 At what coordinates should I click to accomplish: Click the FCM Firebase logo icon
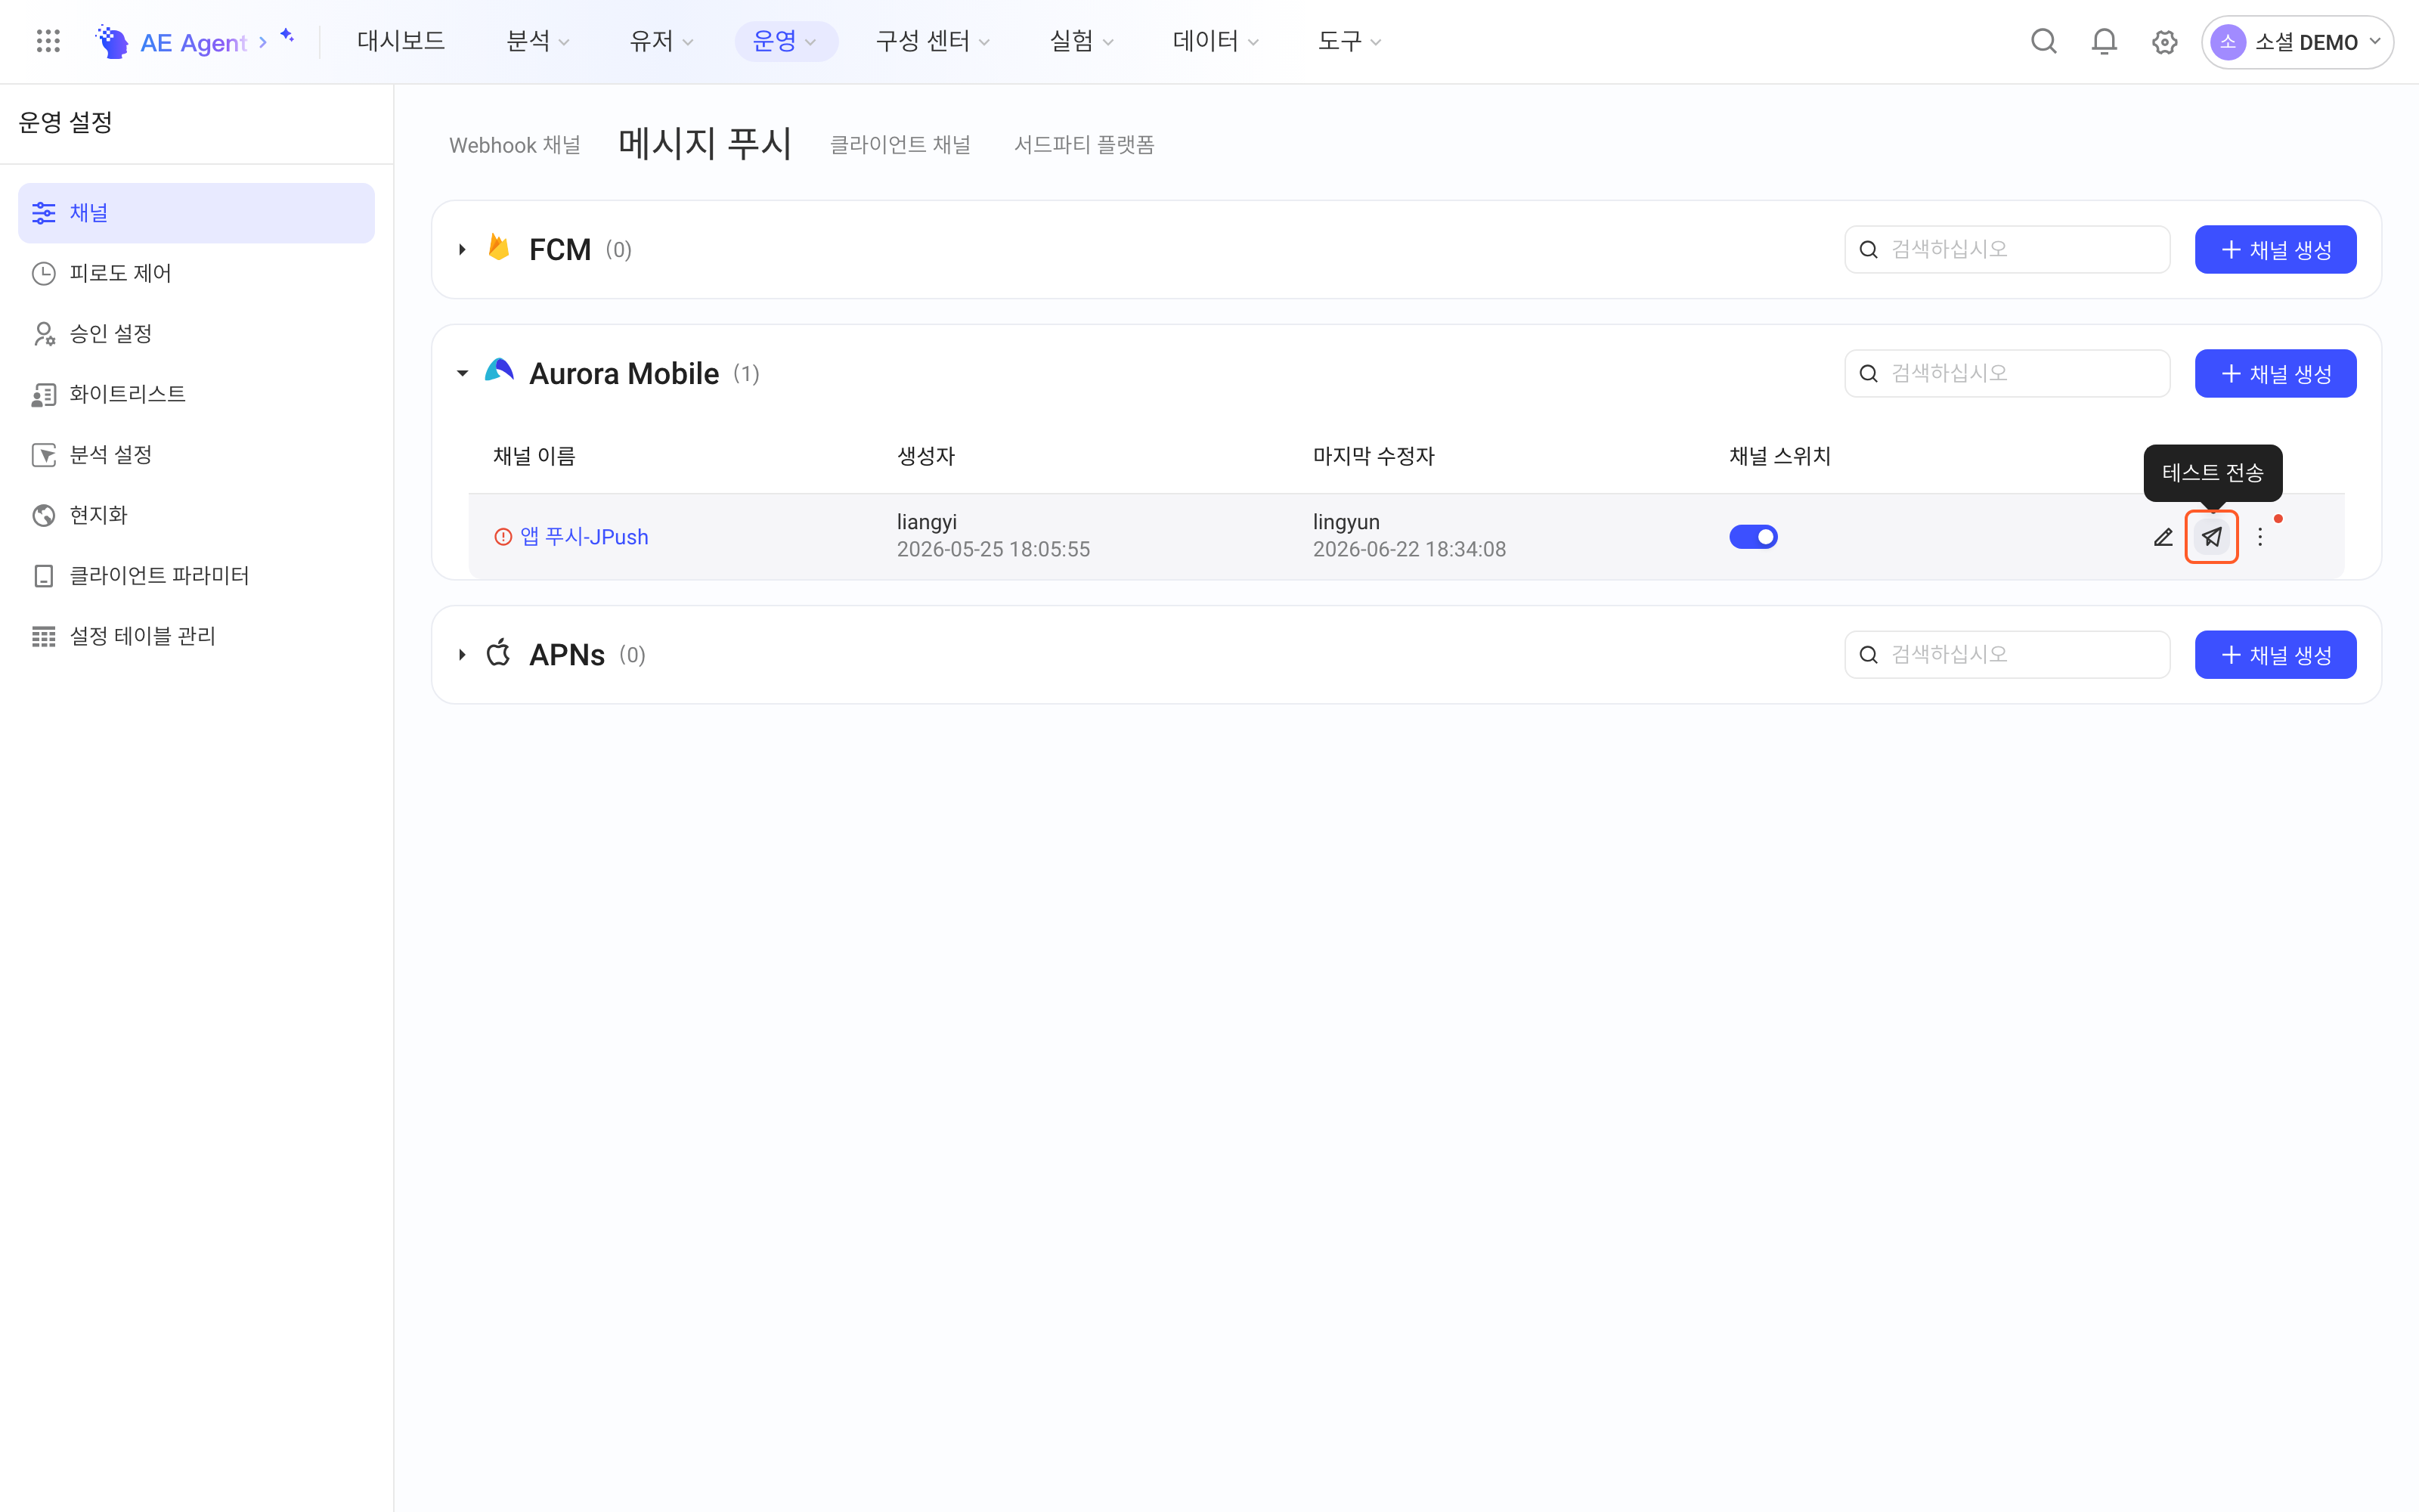click(x=499, y=247)
